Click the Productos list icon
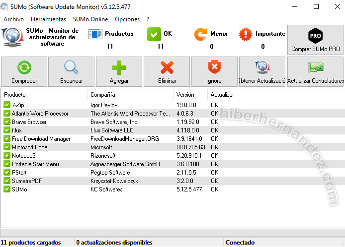Viewport: 345px width, 247px height. 95,34
